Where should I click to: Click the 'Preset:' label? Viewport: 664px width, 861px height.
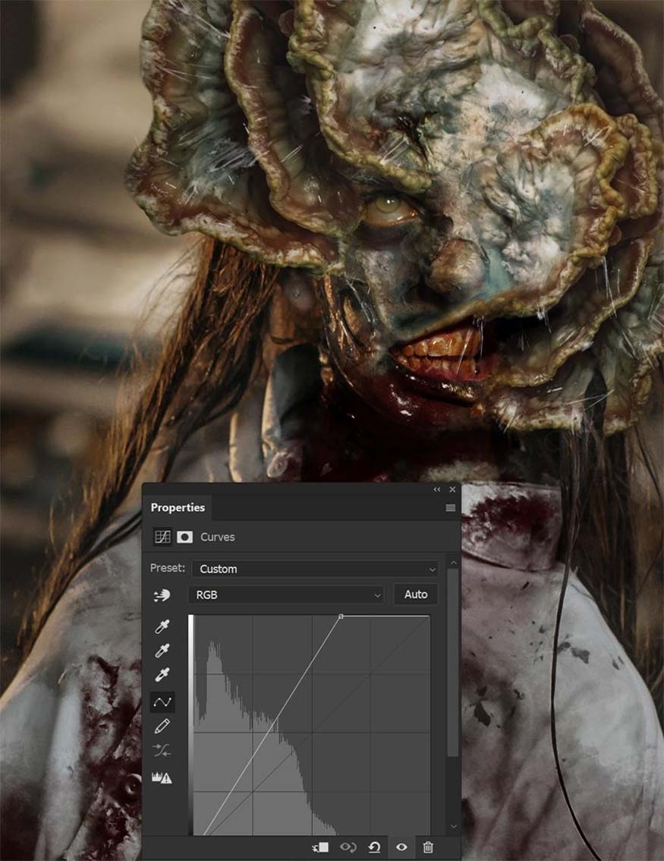[x=168, y=568]
